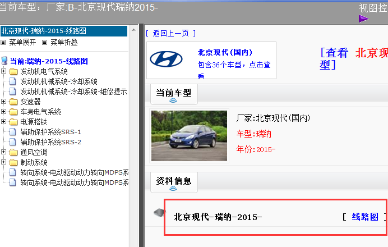Click the 北京现代-瑞纳-2015- entry text
Image resolution: width=388 pixels, height=247 pixels.
coord(218,217)
